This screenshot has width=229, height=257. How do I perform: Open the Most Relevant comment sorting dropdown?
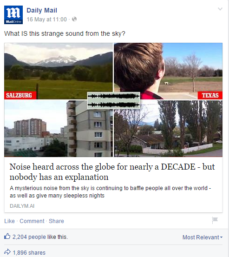(203, 237)
